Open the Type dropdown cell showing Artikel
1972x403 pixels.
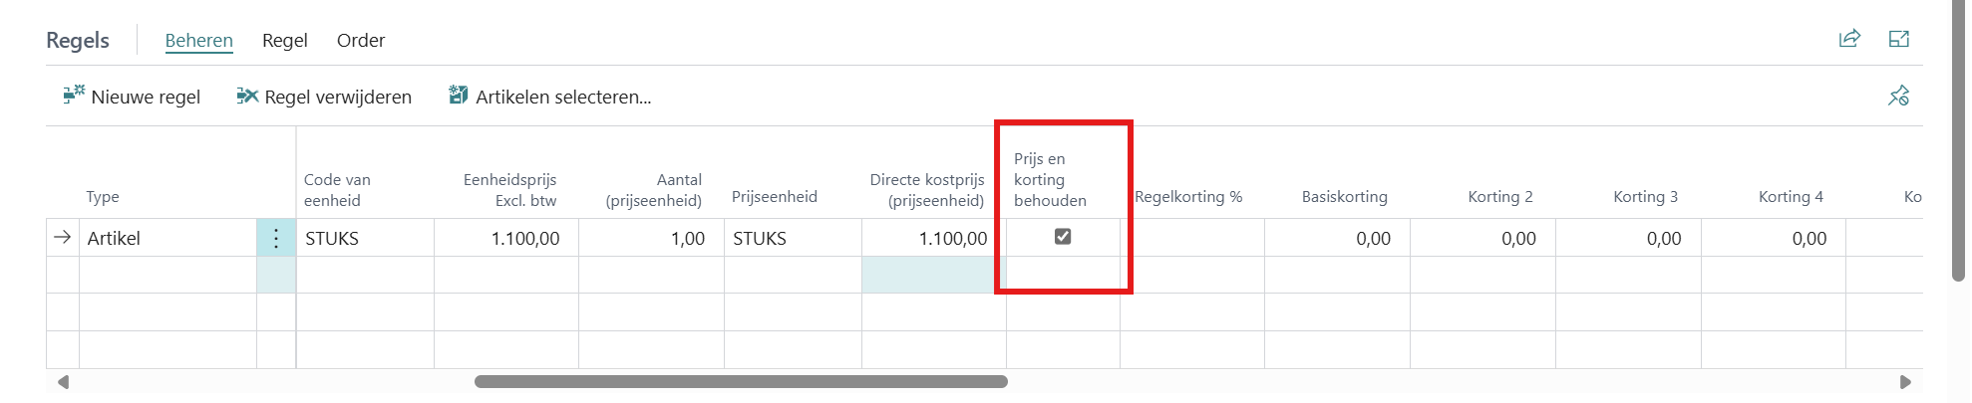coord(167,238)
